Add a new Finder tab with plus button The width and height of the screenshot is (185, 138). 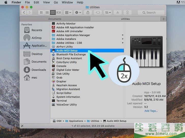164,19
